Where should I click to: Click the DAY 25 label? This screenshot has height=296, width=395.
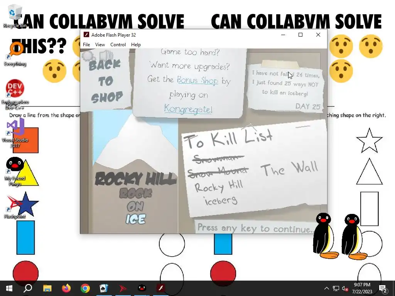[308, 106]
